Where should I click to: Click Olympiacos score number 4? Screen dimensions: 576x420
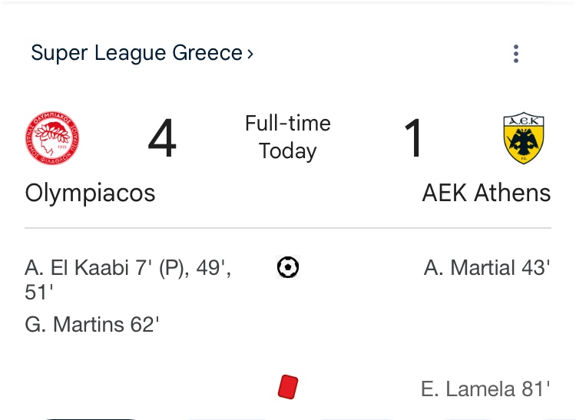pos(162,138)
